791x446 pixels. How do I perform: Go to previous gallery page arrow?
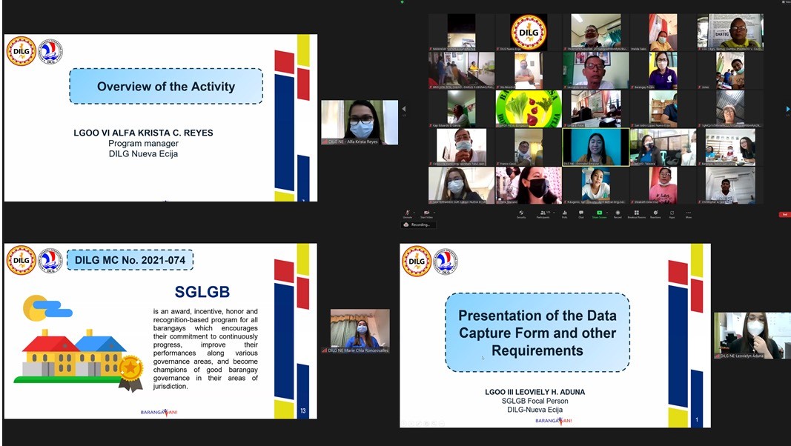[403, 109]
